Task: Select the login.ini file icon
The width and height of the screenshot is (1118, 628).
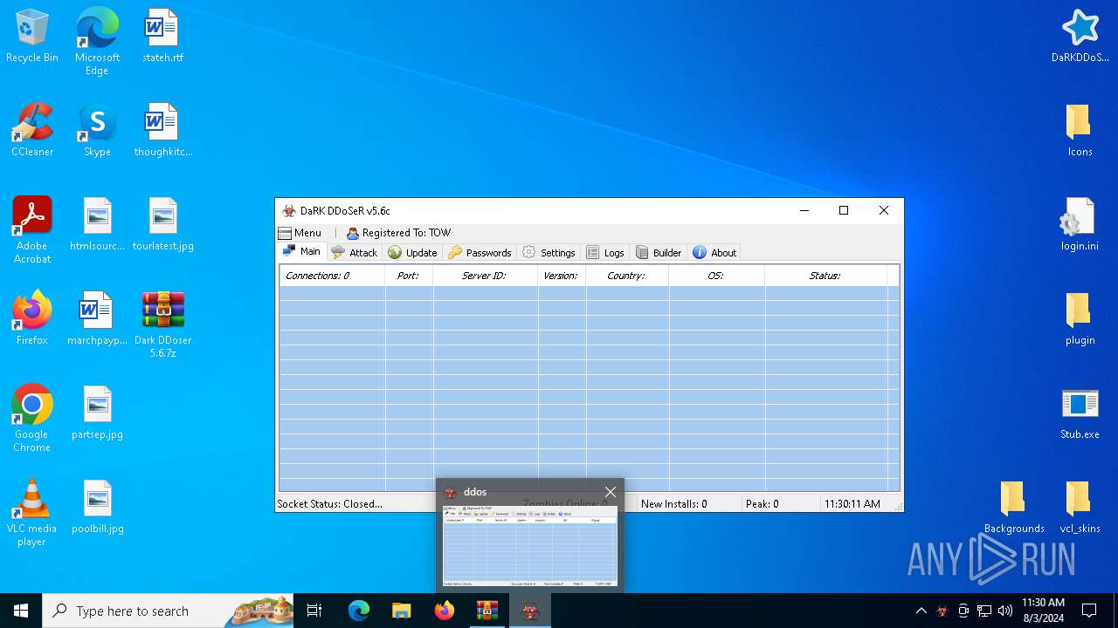Action: click(x=1080, y=225)
